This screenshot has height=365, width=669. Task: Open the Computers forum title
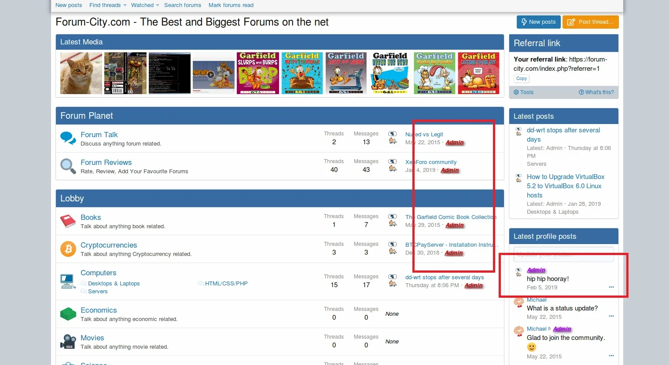point(99,273)
